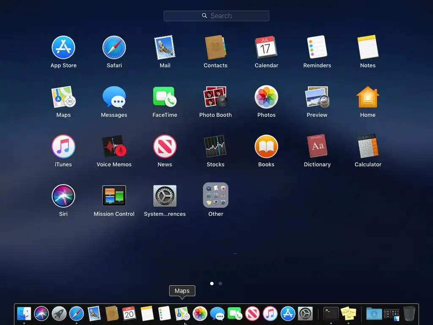Open the recent items stack in Dock
433x325 pixels.
click(x=392, y=314)
